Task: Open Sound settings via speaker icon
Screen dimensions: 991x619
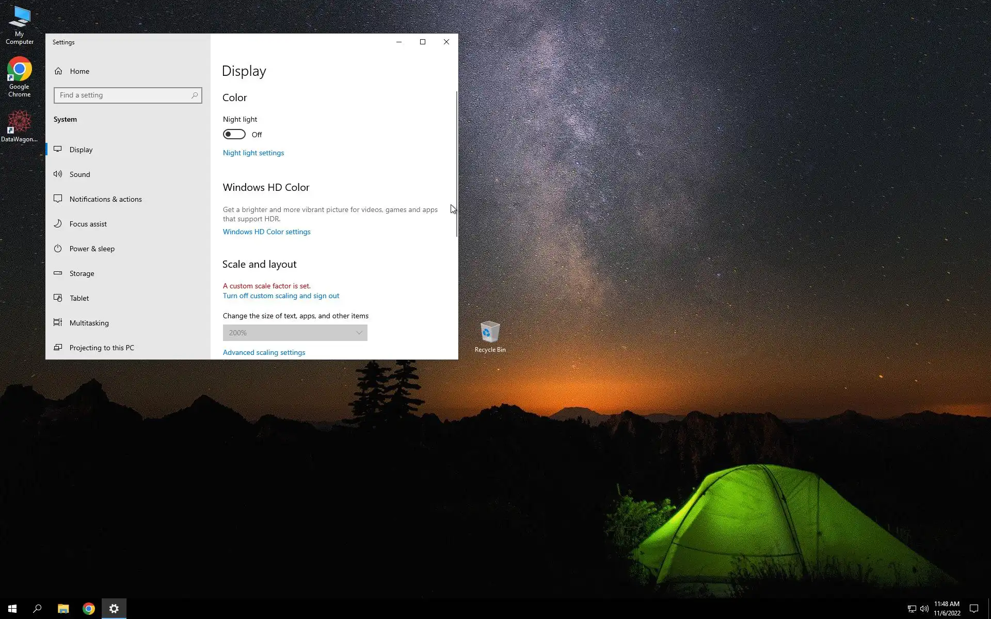Action: (x=58, y=174)
